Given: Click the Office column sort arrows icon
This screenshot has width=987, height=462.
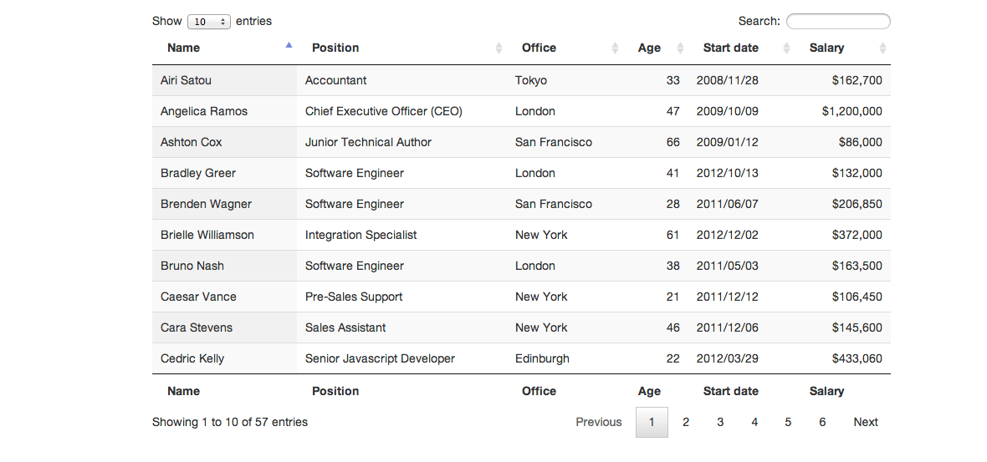Looking at the screenshot, I should coord(616,48).
